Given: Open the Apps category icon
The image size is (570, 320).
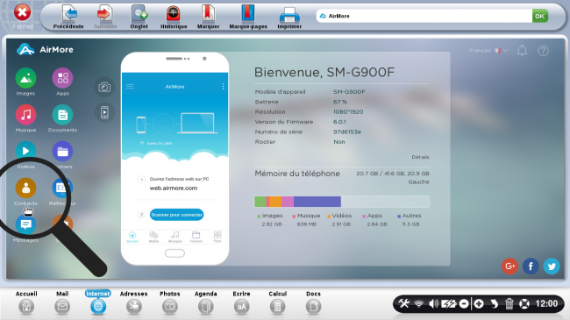Looking at the screenshot, I should coord(62,78).
